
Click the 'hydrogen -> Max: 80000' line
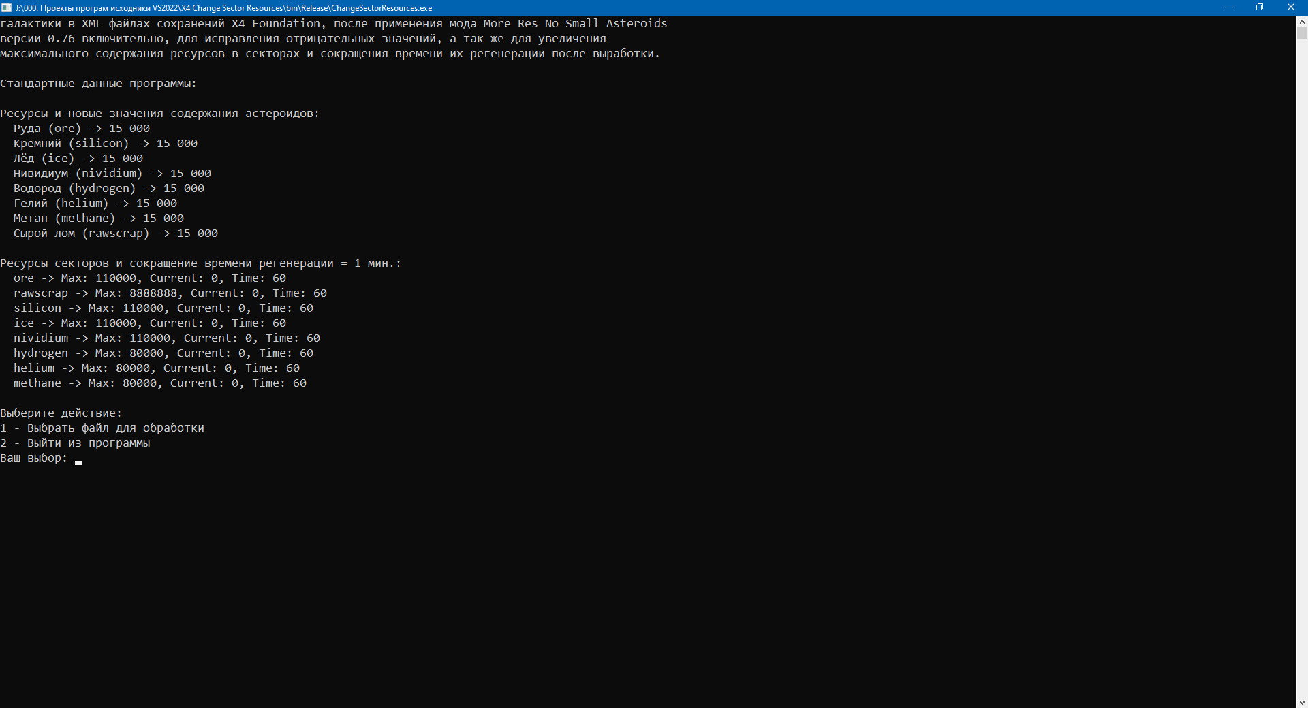163,353
